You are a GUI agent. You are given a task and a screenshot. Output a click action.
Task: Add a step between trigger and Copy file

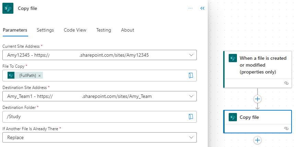tap(258, 99)
